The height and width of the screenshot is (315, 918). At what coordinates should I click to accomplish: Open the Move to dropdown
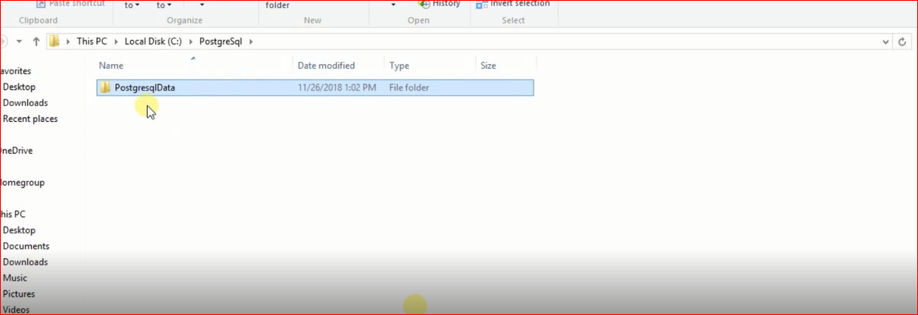coord(132,6)
